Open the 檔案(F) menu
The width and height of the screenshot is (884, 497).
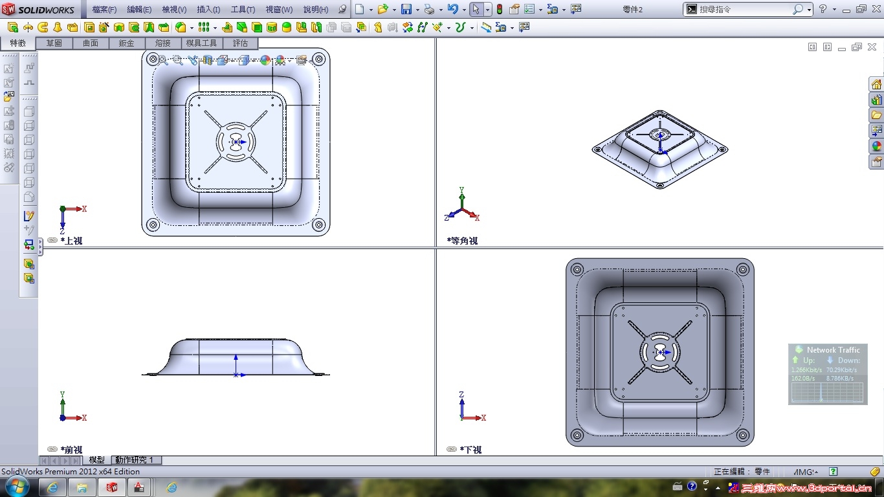tap(104, 10)
